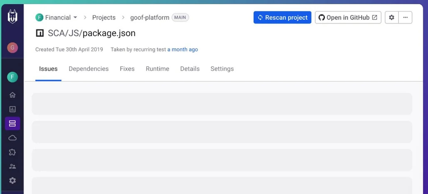Open the Runtime tab
The width and height of the screenshot is (428, 194).
(158, 69)
